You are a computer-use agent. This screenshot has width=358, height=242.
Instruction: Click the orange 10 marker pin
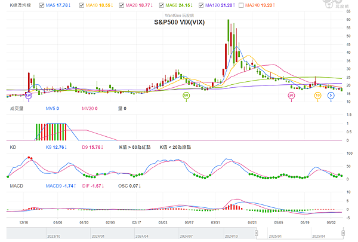317,96
